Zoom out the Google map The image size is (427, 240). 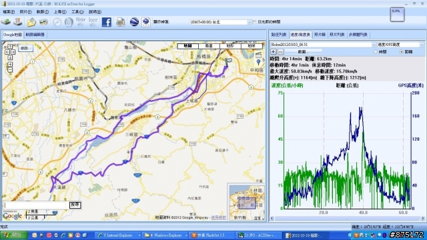point(10,70)
